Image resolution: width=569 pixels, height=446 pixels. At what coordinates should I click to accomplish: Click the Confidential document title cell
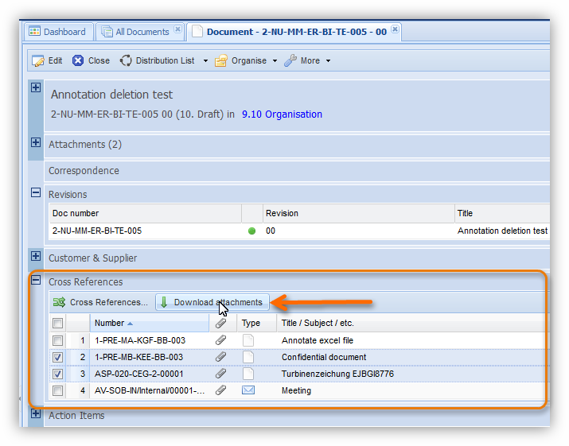tap(324, 357)
